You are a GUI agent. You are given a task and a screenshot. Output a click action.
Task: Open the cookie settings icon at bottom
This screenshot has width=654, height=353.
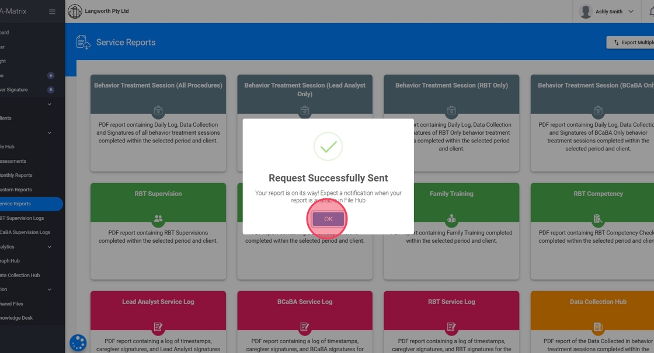pyautogui.click(x=78, y=342)
